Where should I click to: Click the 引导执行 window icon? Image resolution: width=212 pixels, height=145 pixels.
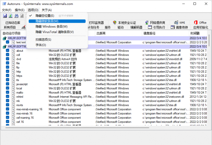coord(150,27)
